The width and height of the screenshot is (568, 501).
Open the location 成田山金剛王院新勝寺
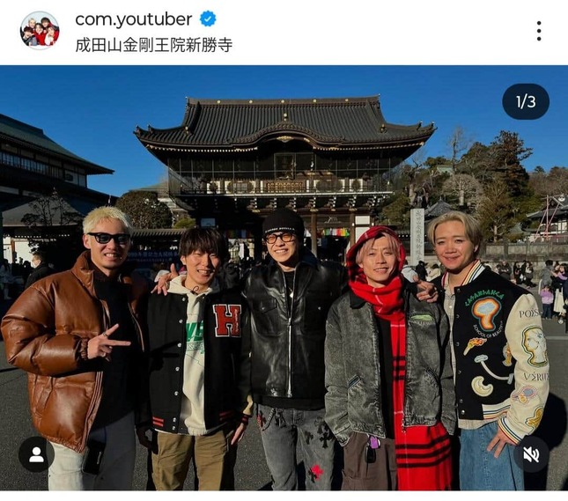click(153, 45)
